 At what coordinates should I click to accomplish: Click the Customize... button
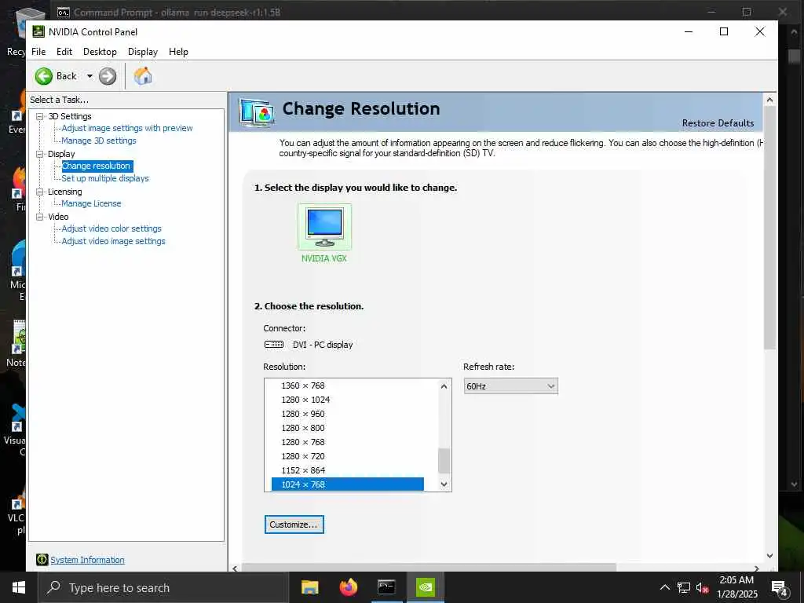(x=294, y=524)
